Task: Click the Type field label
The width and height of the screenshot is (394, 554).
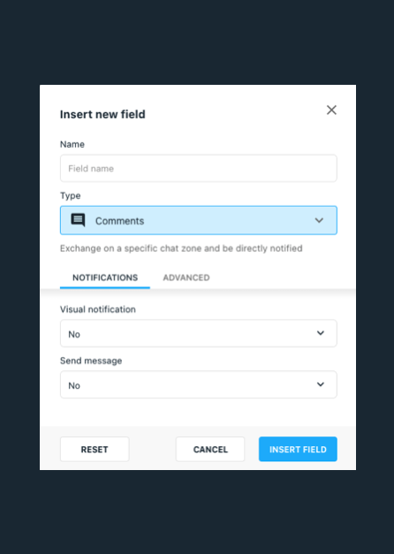Action: pos(71,196)
